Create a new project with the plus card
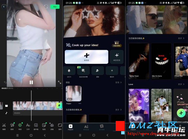Image resolution: width=188 pixels, height=139 pixels. (86, 57)
